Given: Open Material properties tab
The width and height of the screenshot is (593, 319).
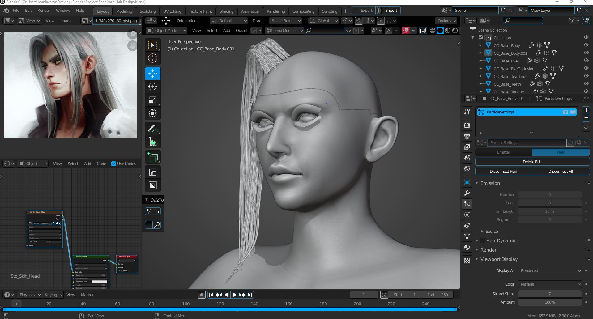Looking at the screenshot, I should [x=467, y=247].
